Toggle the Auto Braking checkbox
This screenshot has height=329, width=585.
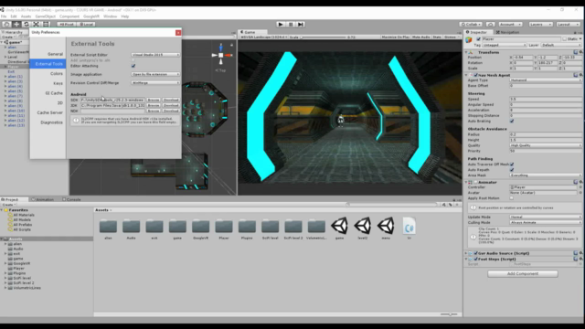[512, 122]
